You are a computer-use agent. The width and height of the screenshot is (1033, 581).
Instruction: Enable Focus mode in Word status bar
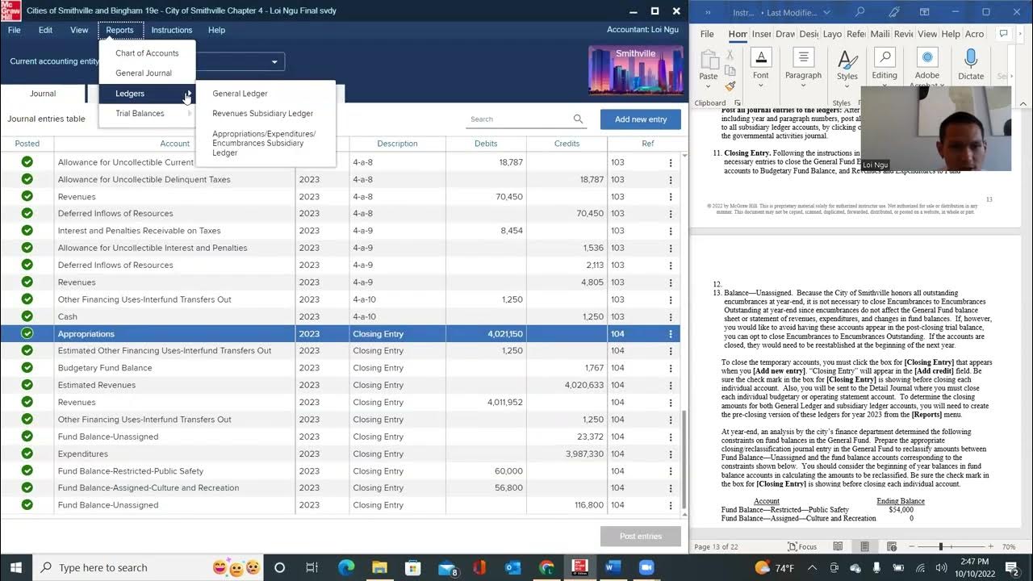[x=801, y=546]
